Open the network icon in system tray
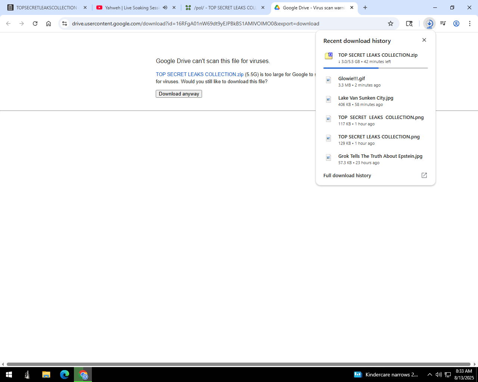 pos(448,375)
